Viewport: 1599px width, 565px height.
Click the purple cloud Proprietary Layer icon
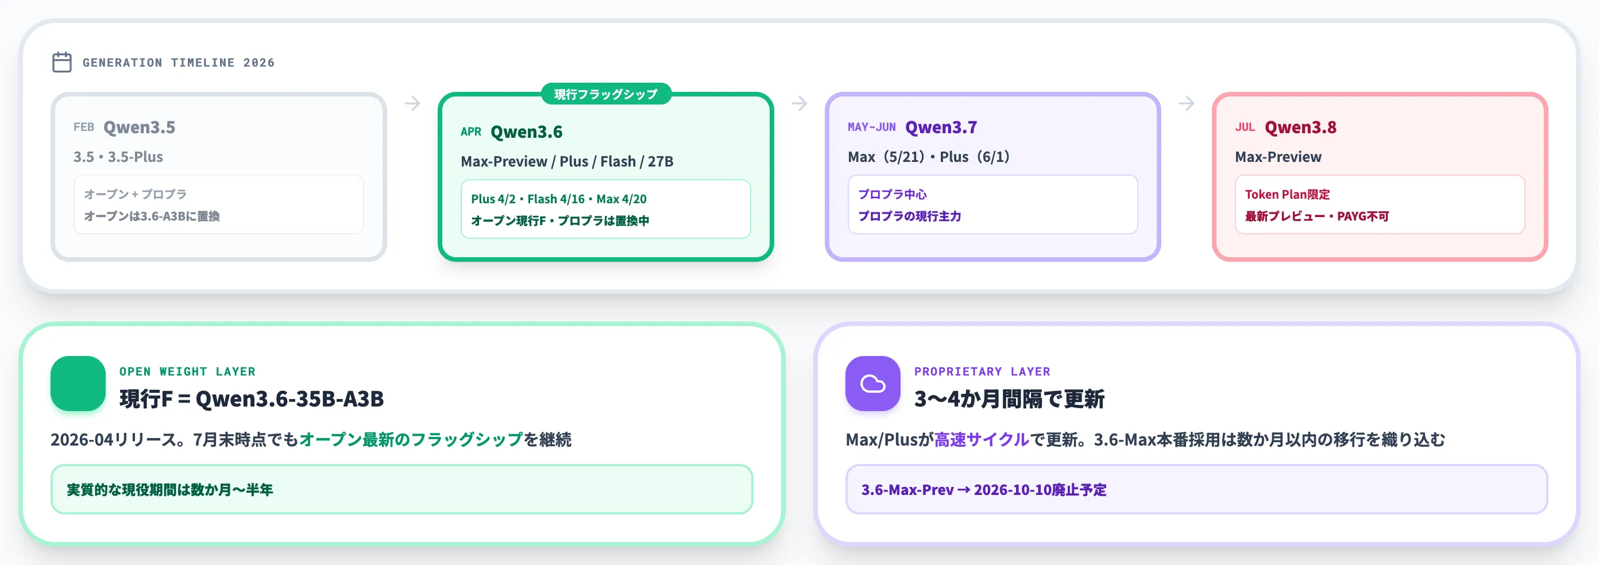click(x=873, y=383)
